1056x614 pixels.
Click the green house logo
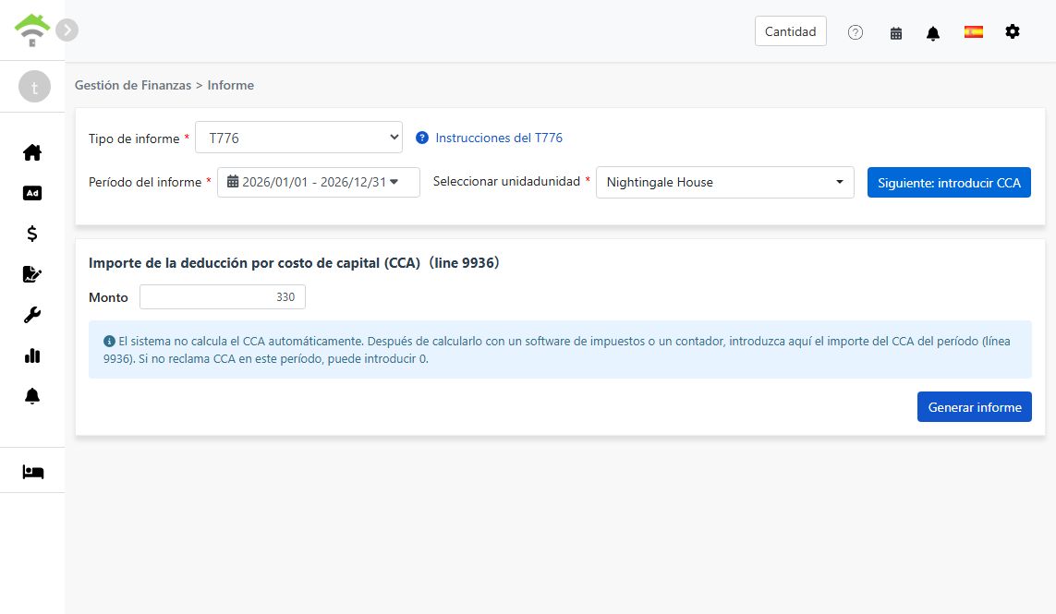tap(31, 30)
